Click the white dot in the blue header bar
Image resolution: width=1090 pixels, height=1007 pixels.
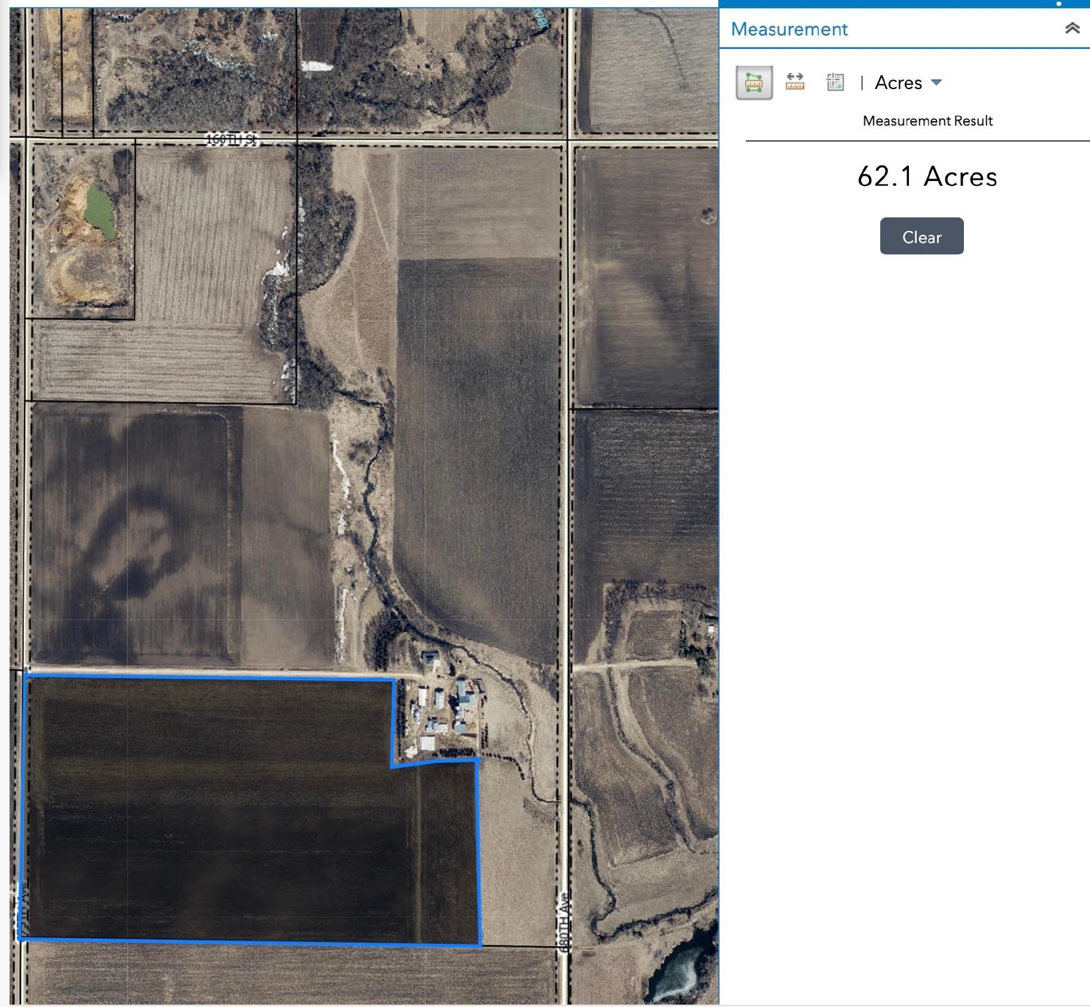point(1059,4)
